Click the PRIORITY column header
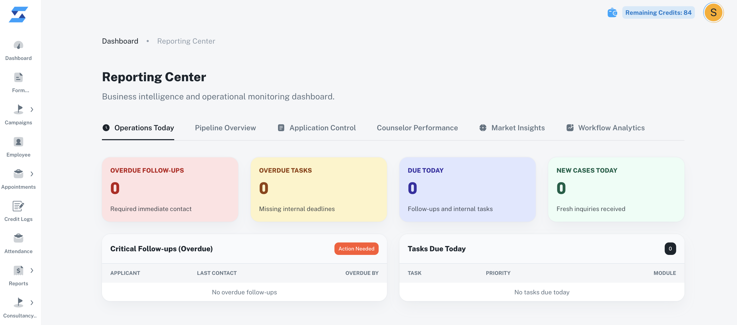 pos(498,273)
